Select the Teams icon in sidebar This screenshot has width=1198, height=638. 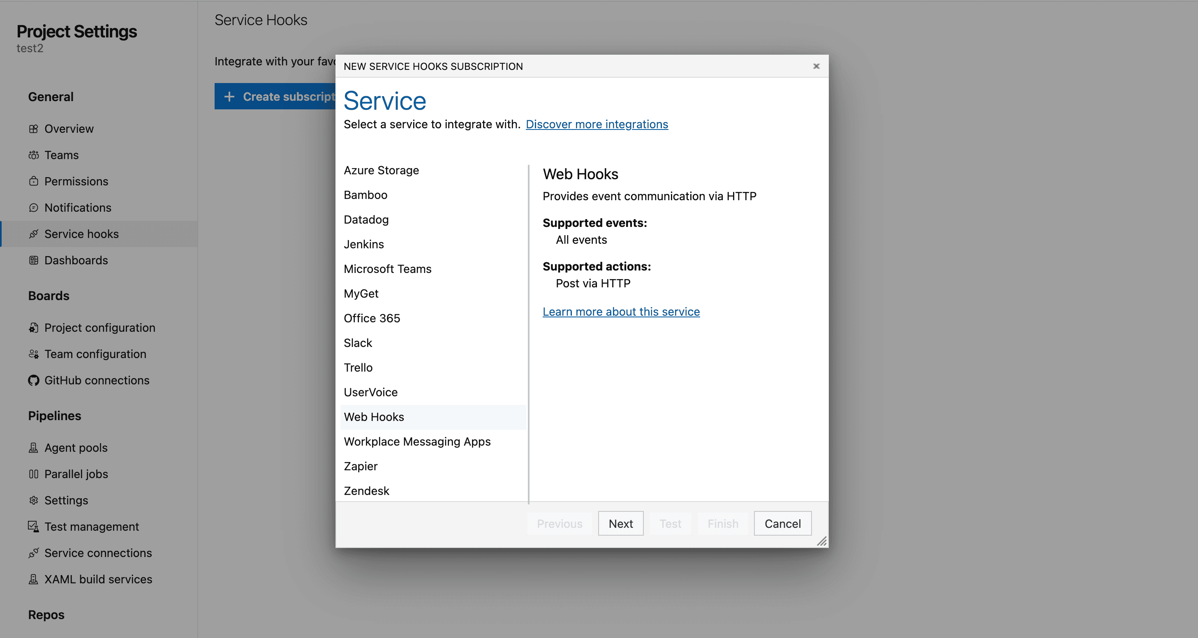34,155
